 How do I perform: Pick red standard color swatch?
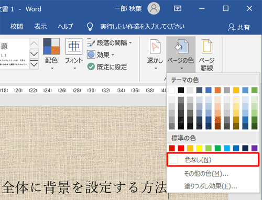tap(181, 148)
